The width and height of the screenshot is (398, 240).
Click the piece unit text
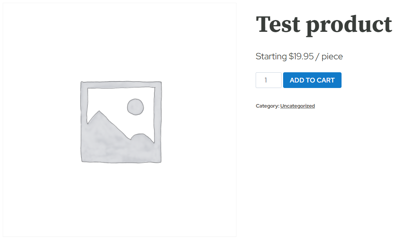332,57
